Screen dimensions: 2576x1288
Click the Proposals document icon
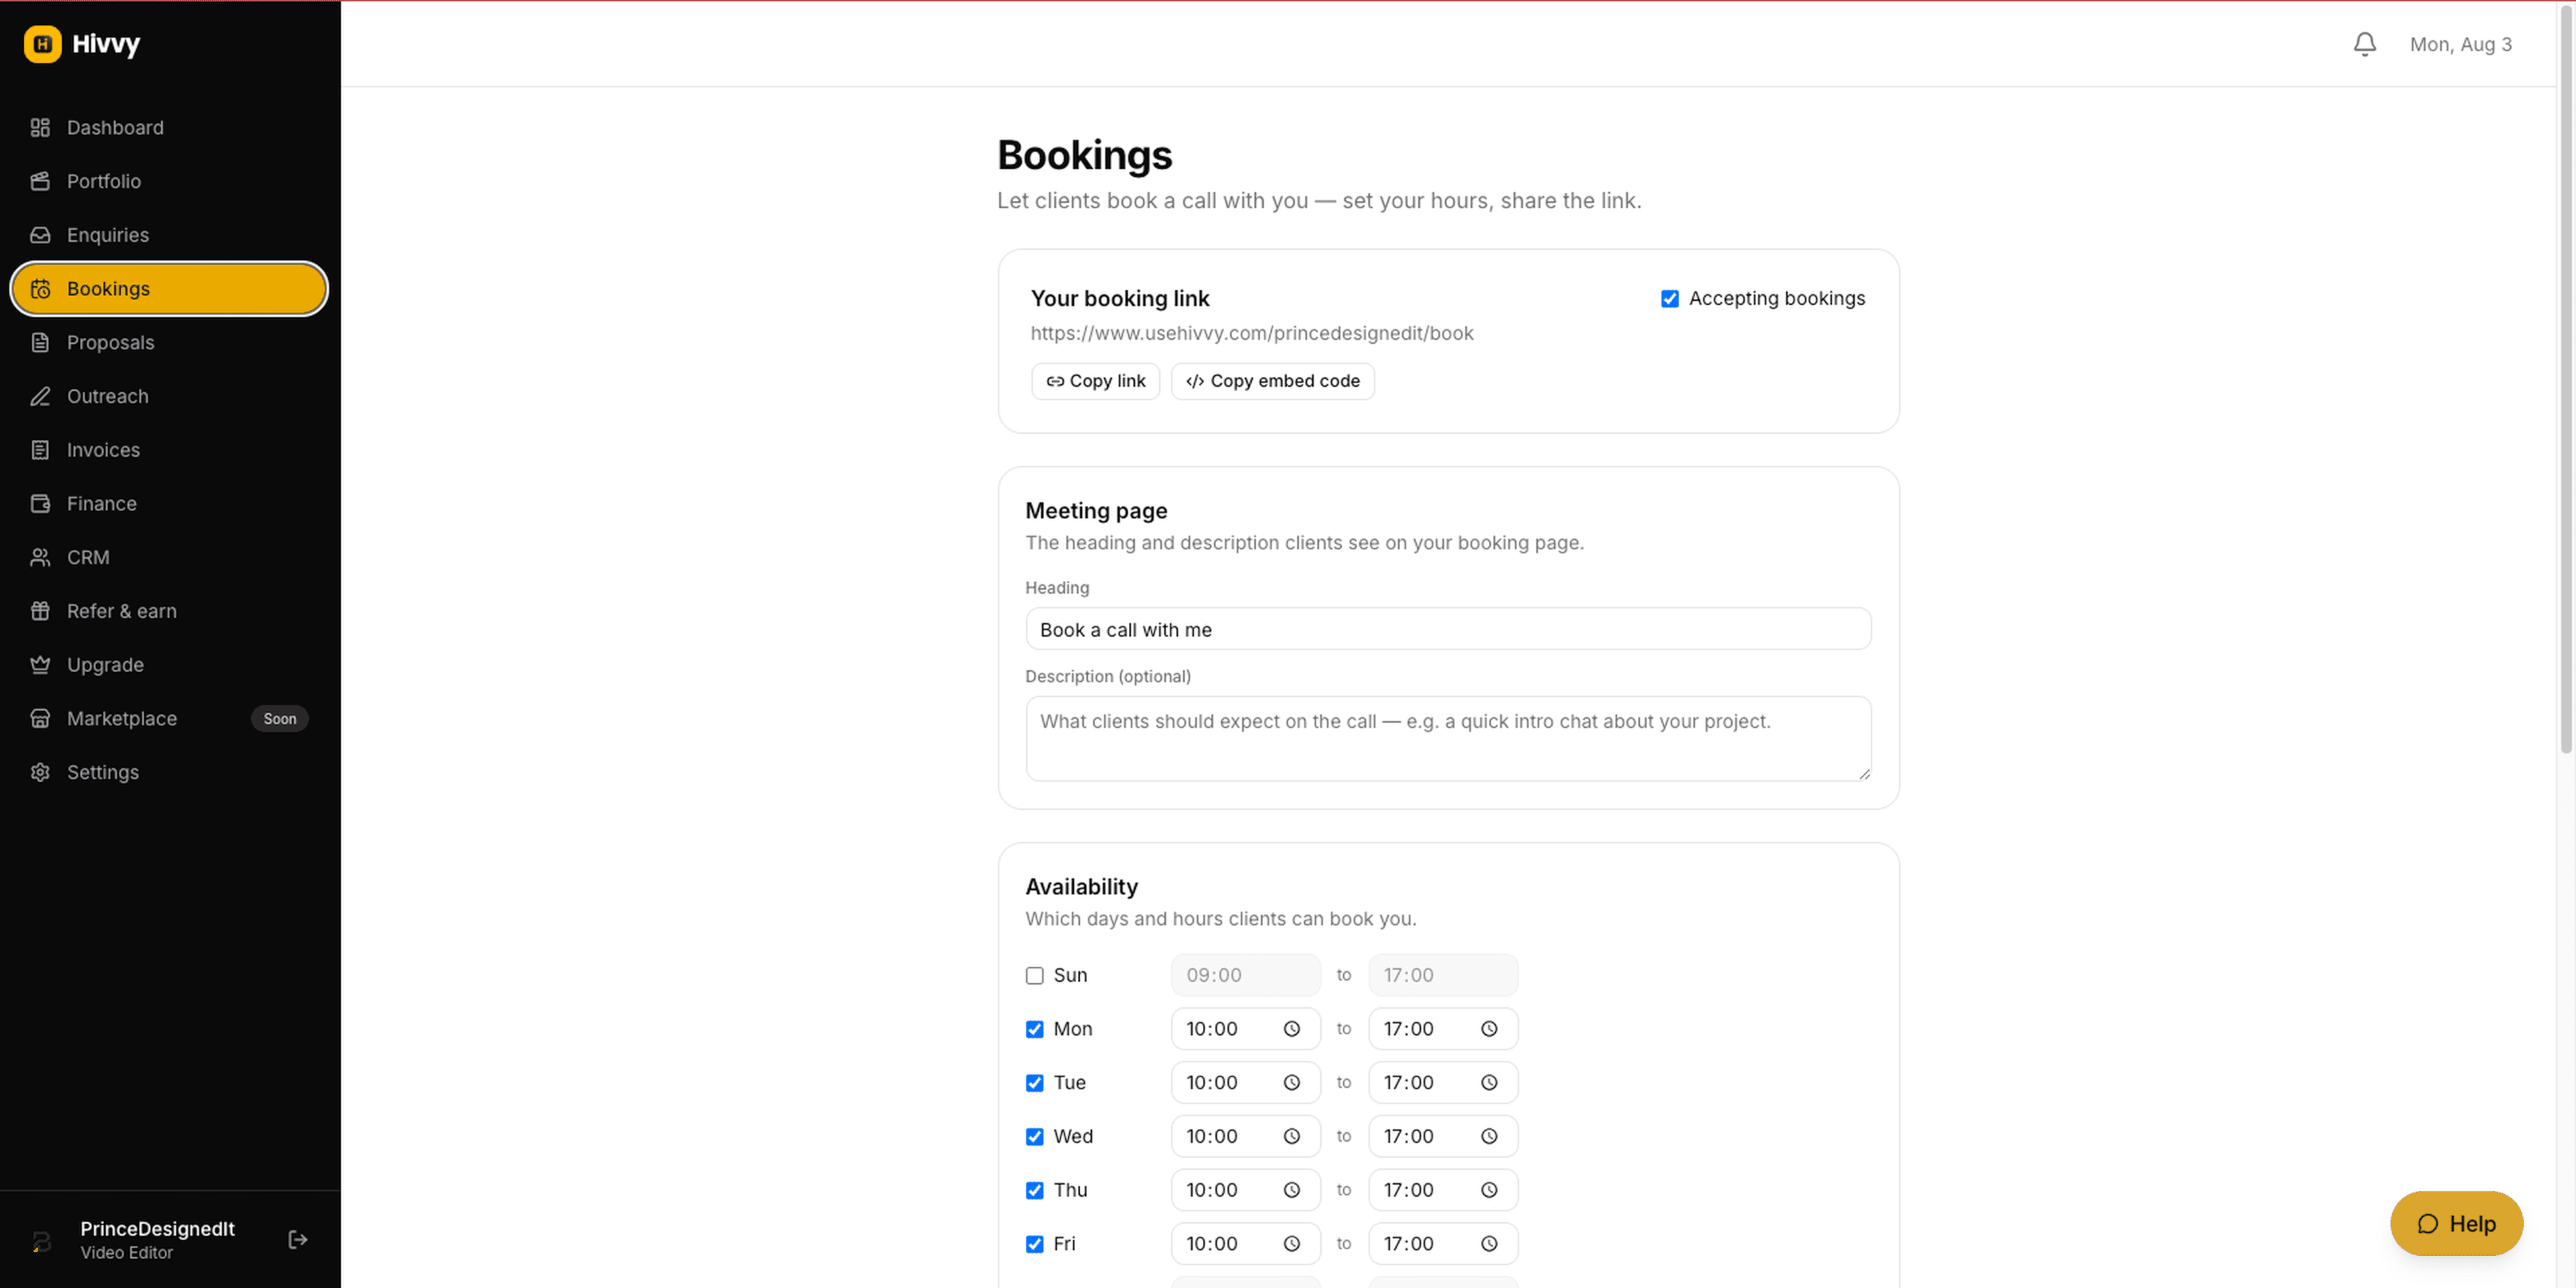40,342
